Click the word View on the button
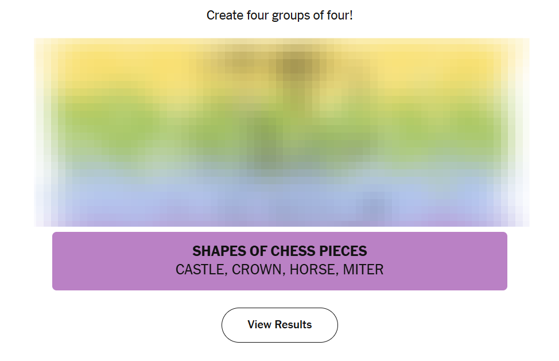This screenshot has height=361, width=559. 259,325
